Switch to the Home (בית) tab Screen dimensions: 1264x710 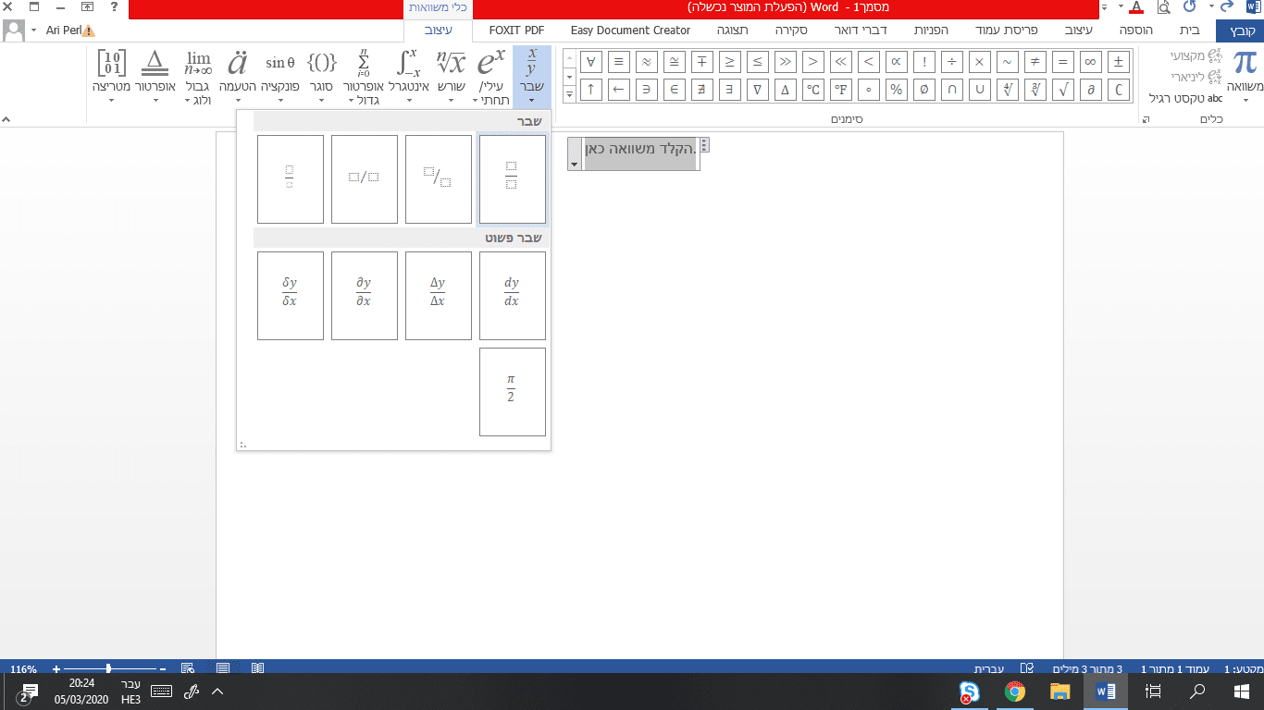(x=1190, y=31)
